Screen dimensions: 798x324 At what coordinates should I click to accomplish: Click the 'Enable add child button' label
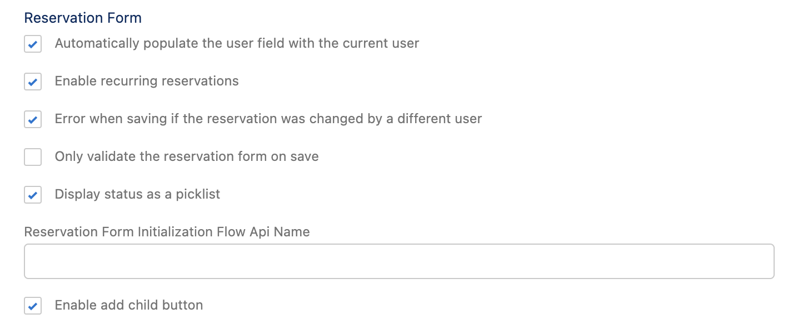click(x=128, y=305)
